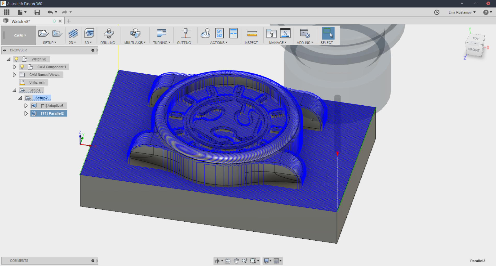Open the 2D dropdown menu

point(72,43)
